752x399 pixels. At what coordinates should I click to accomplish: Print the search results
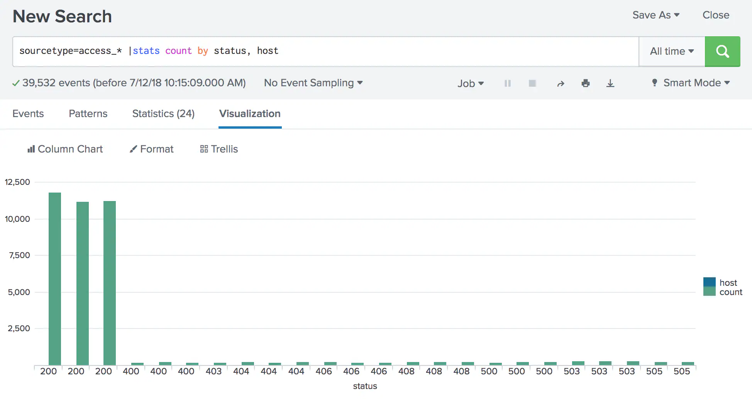pyautogui.click(x=586, y=83)
